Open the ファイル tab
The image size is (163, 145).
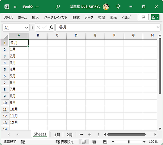8,17
